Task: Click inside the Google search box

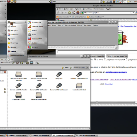Action: tap(97, 52)
